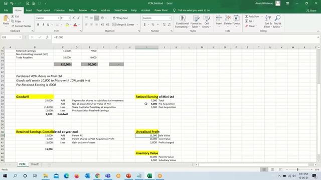Select the Format Painter tool
This screenshot has width=321, height=180.
(21, 26)
